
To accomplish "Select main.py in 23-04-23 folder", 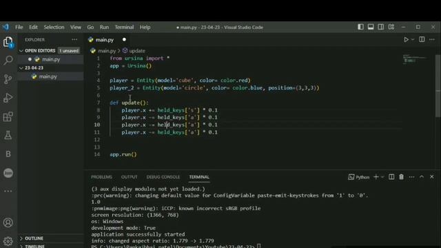I will point(48,76).
